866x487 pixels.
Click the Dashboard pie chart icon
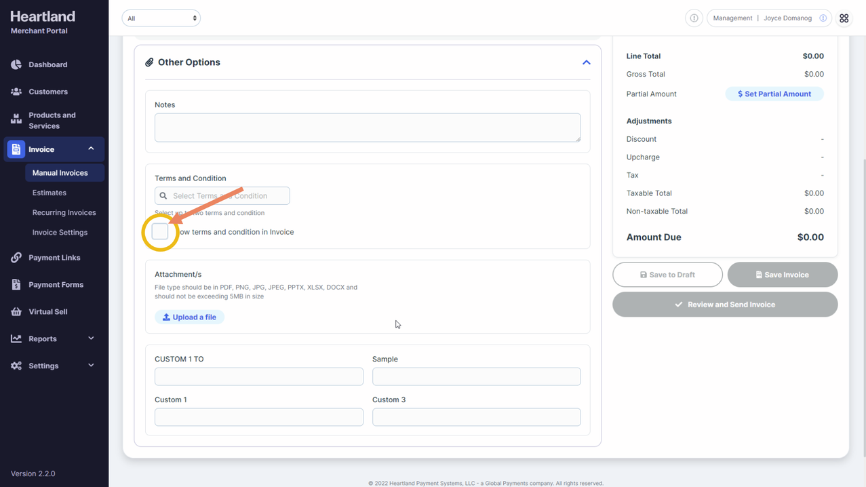click(x=16, y=64)
